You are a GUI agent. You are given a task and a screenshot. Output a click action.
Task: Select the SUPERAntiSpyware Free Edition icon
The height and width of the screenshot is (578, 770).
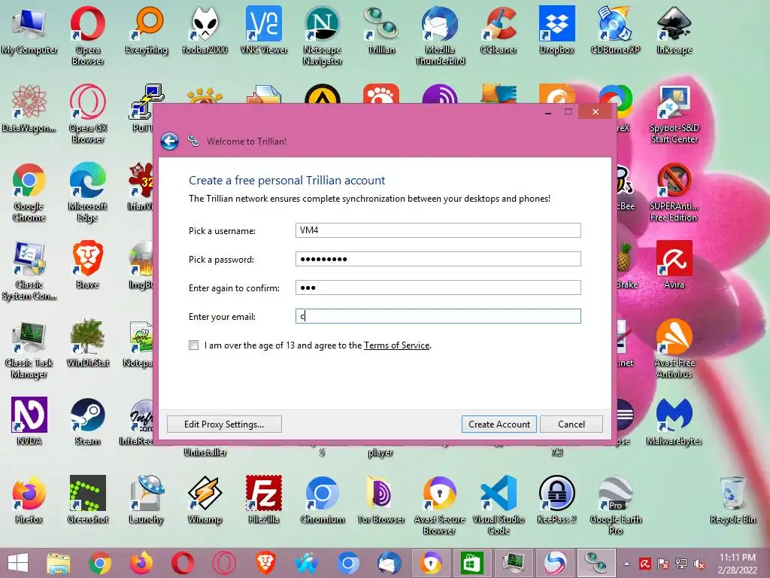point(675,192)
